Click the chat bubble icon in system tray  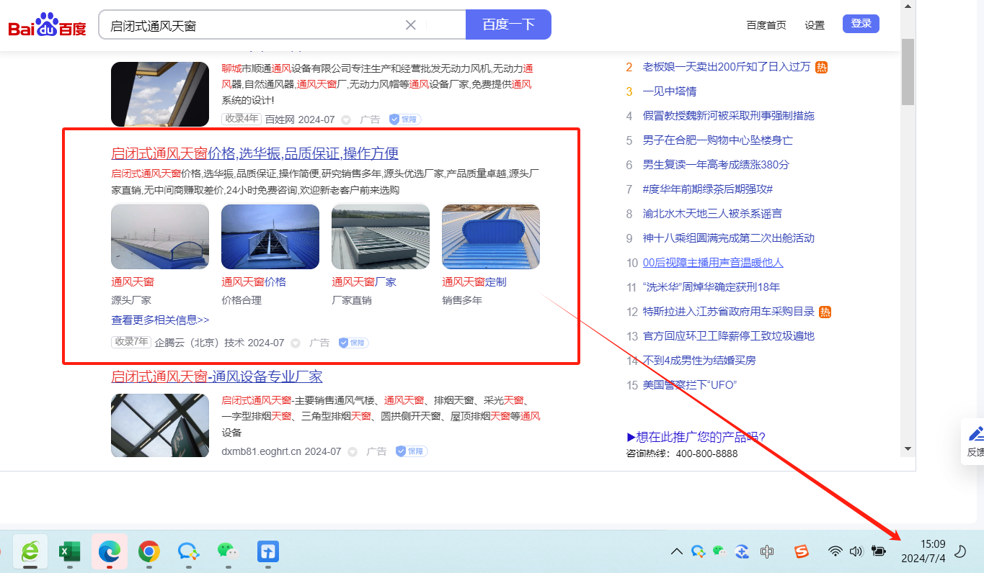pyautogui.click(x=698, y=551)
